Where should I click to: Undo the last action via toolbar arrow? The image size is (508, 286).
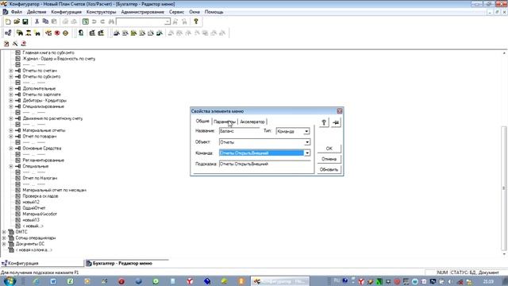click(94, 21)
